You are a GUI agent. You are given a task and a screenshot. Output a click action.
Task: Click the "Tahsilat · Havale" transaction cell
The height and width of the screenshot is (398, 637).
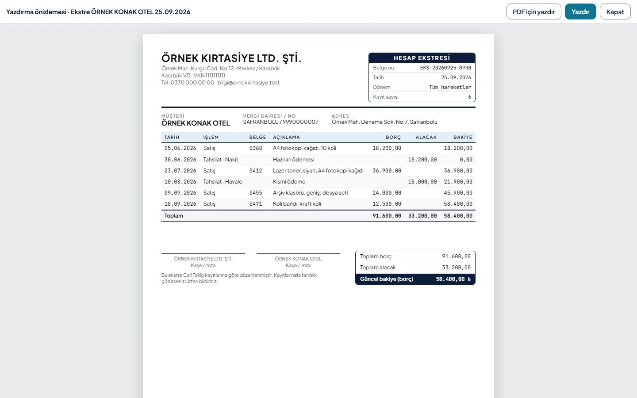223,182
